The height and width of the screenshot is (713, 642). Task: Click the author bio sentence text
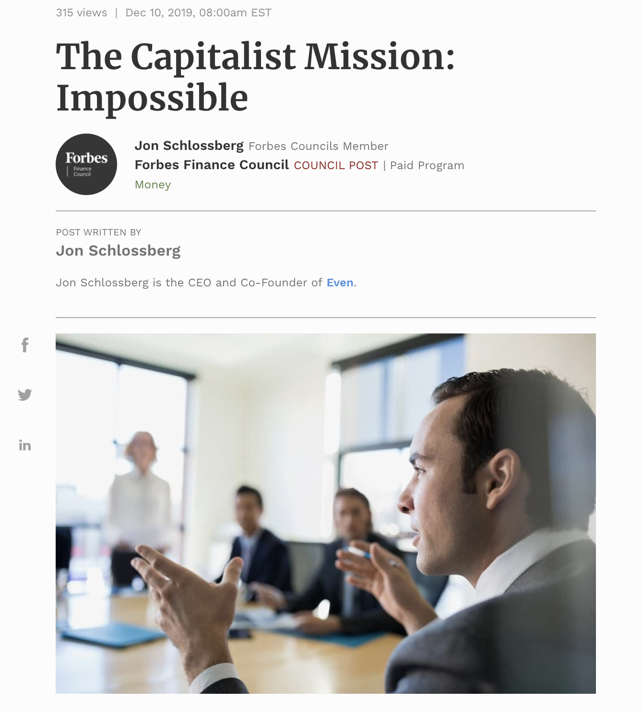tap(206, 283)
